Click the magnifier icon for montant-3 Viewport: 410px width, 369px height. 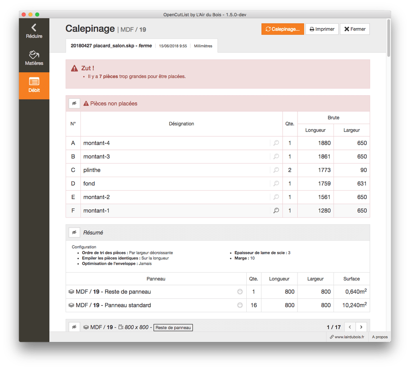(x=276, y=156)
